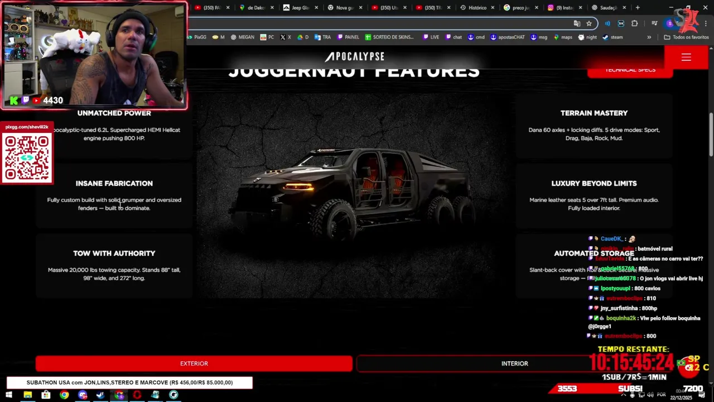Click the streamer webcam overlay
The image size is (714, 402).
tap(94, 55)
